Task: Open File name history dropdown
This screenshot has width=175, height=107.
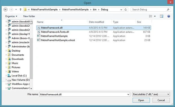Action: [x=128, y=94]
